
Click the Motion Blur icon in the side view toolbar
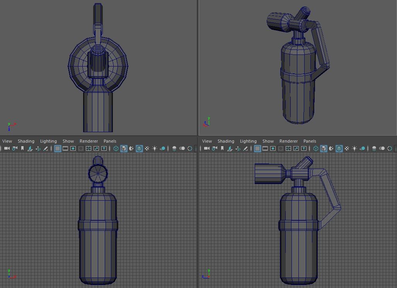[382, 148]
